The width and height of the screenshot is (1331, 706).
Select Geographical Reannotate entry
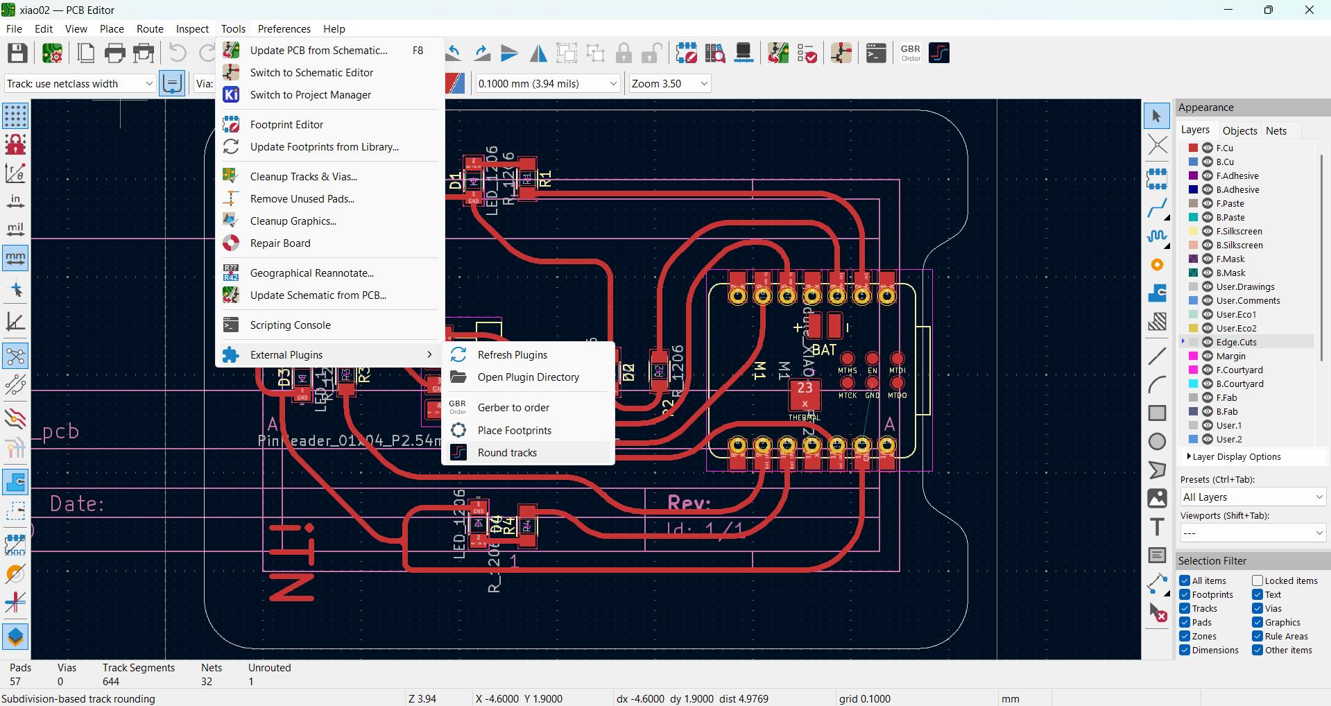(330, 273)
